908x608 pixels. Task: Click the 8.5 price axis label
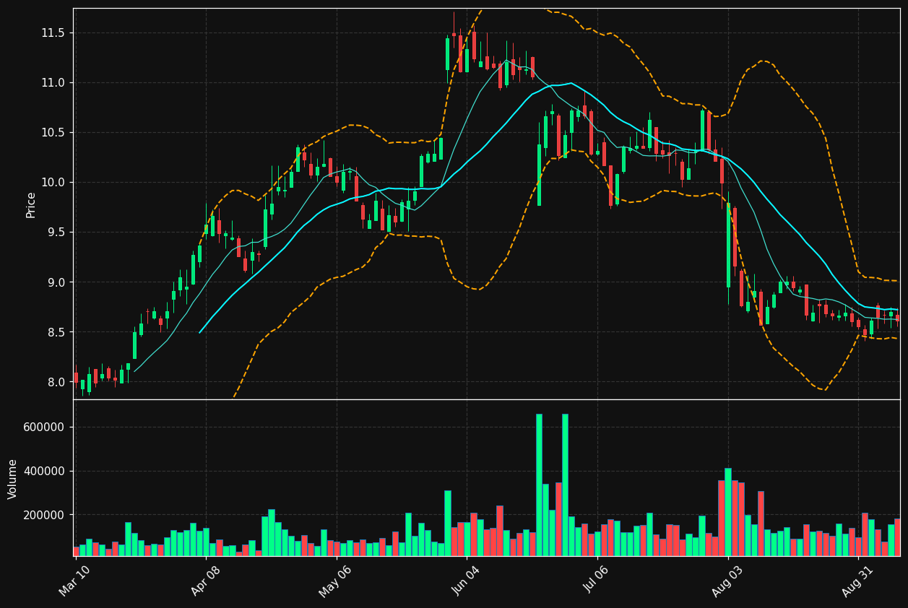[56, 332]
